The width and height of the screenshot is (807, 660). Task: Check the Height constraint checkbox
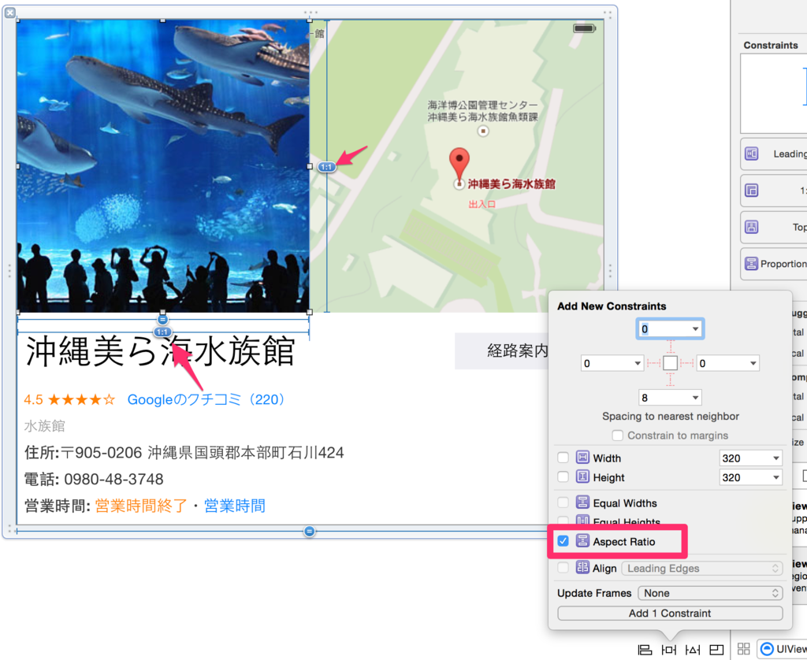pos(563,476)
